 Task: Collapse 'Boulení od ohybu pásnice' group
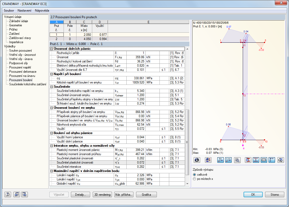(x=51, y=133)
